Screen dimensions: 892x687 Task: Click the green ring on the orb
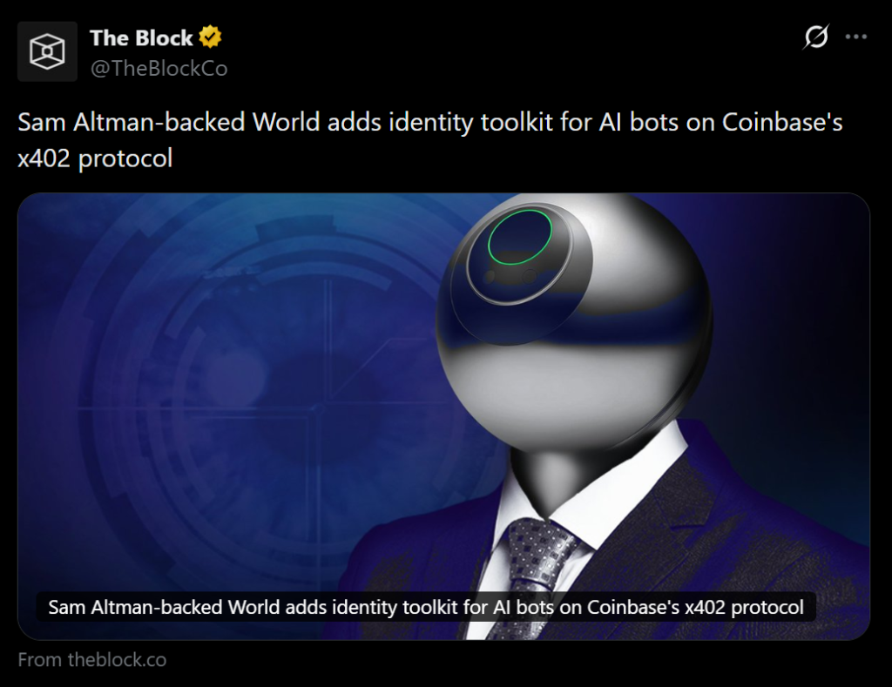[520, 237]
